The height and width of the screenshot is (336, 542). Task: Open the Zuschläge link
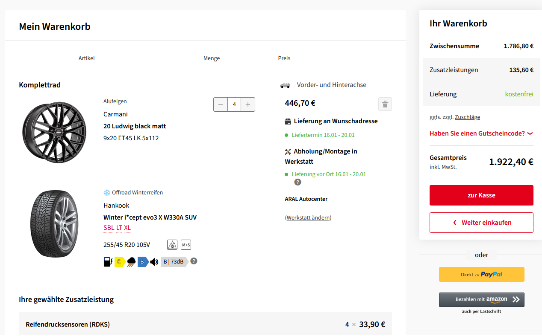point(467,117)
